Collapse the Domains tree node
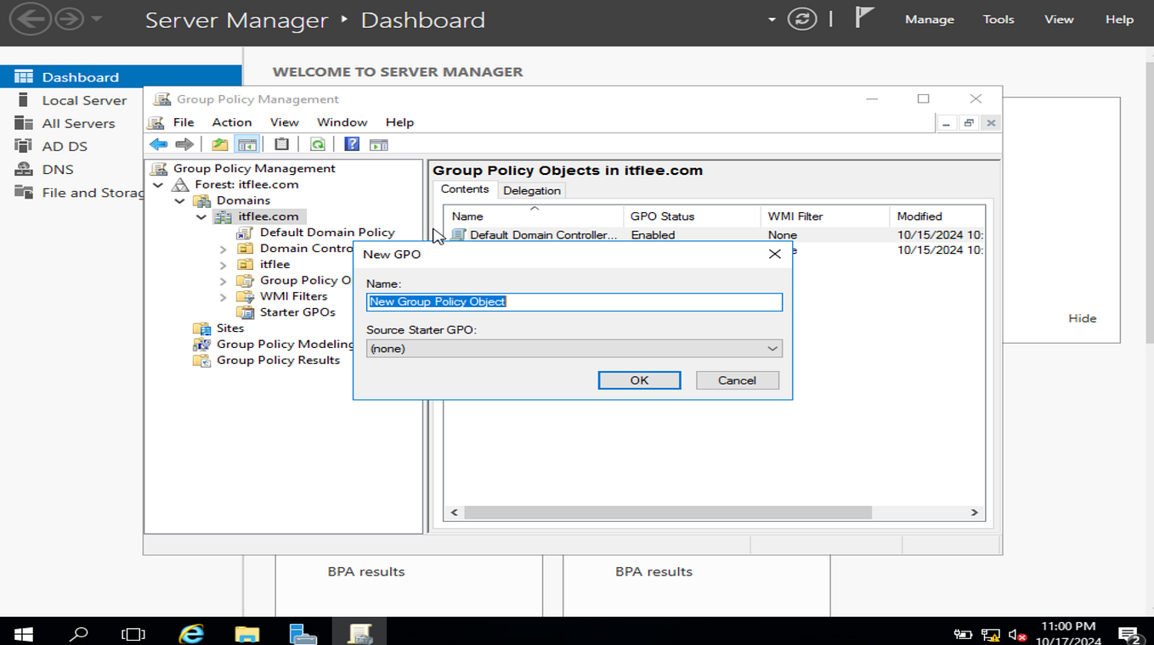 coord(179,200)
